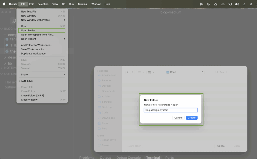Choose Add Folder to Workspace...

[36, 45]
